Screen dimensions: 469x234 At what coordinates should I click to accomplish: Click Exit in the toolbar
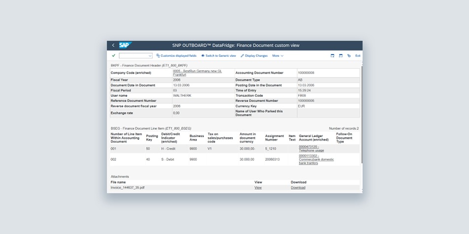tap(358, 56)
